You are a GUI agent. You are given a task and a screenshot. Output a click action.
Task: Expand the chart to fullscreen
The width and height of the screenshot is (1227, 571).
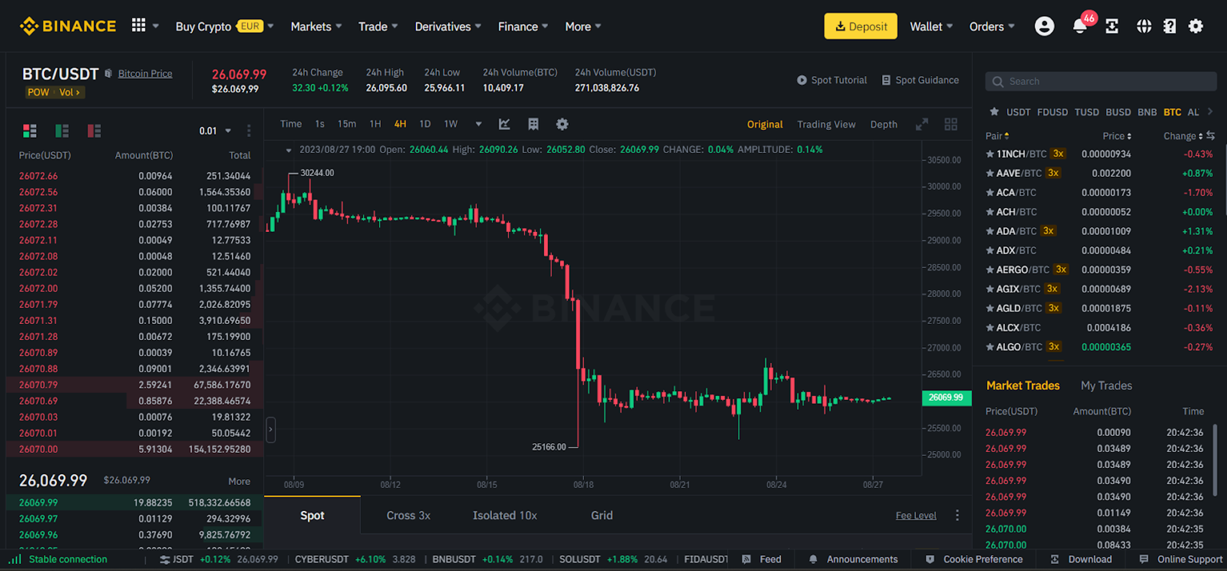pos(921,124)
